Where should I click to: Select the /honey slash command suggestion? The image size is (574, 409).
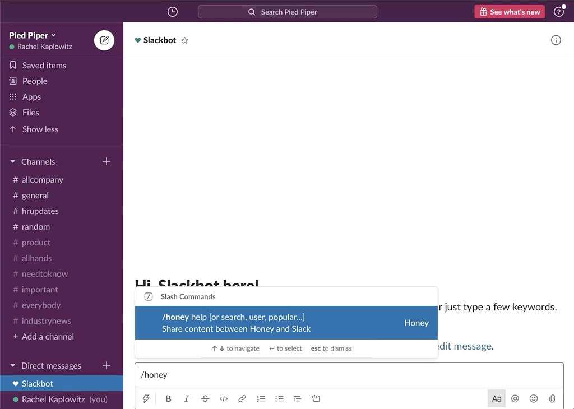(286, 323)
